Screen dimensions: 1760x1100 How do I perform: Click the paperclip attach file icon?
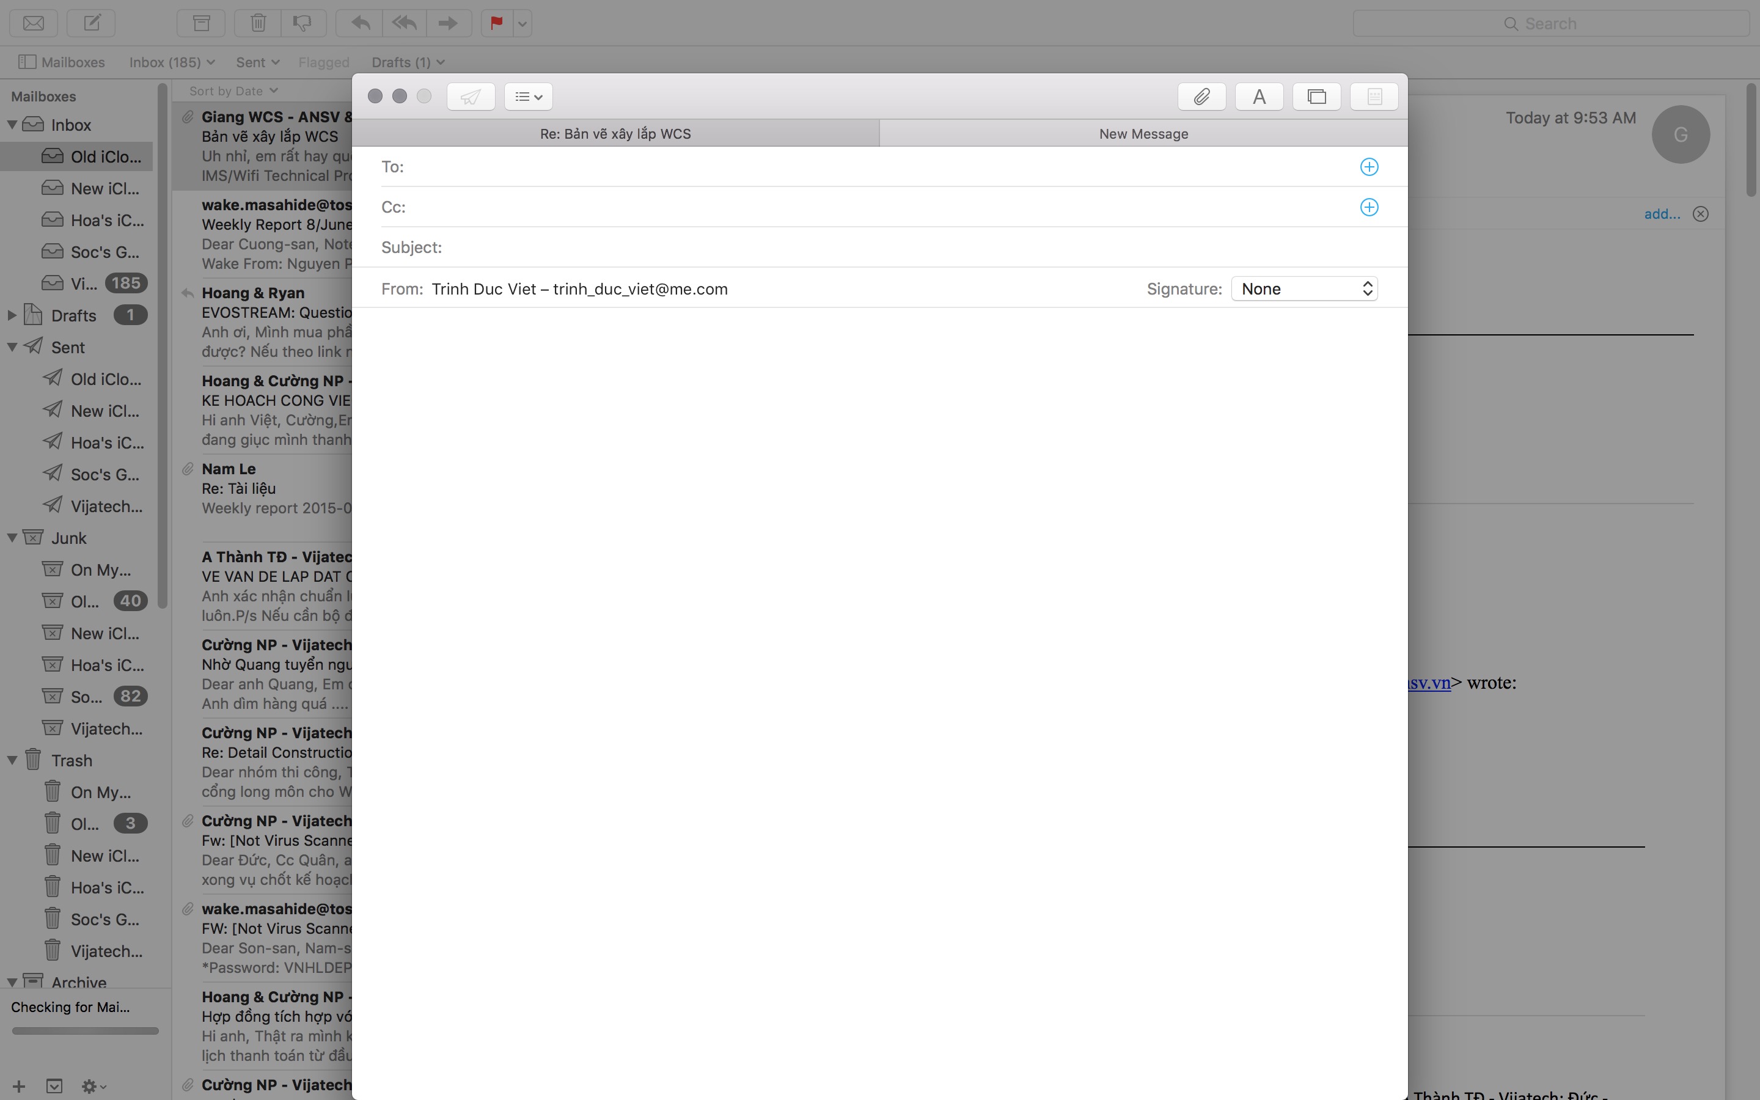[x=1201, y=96]
